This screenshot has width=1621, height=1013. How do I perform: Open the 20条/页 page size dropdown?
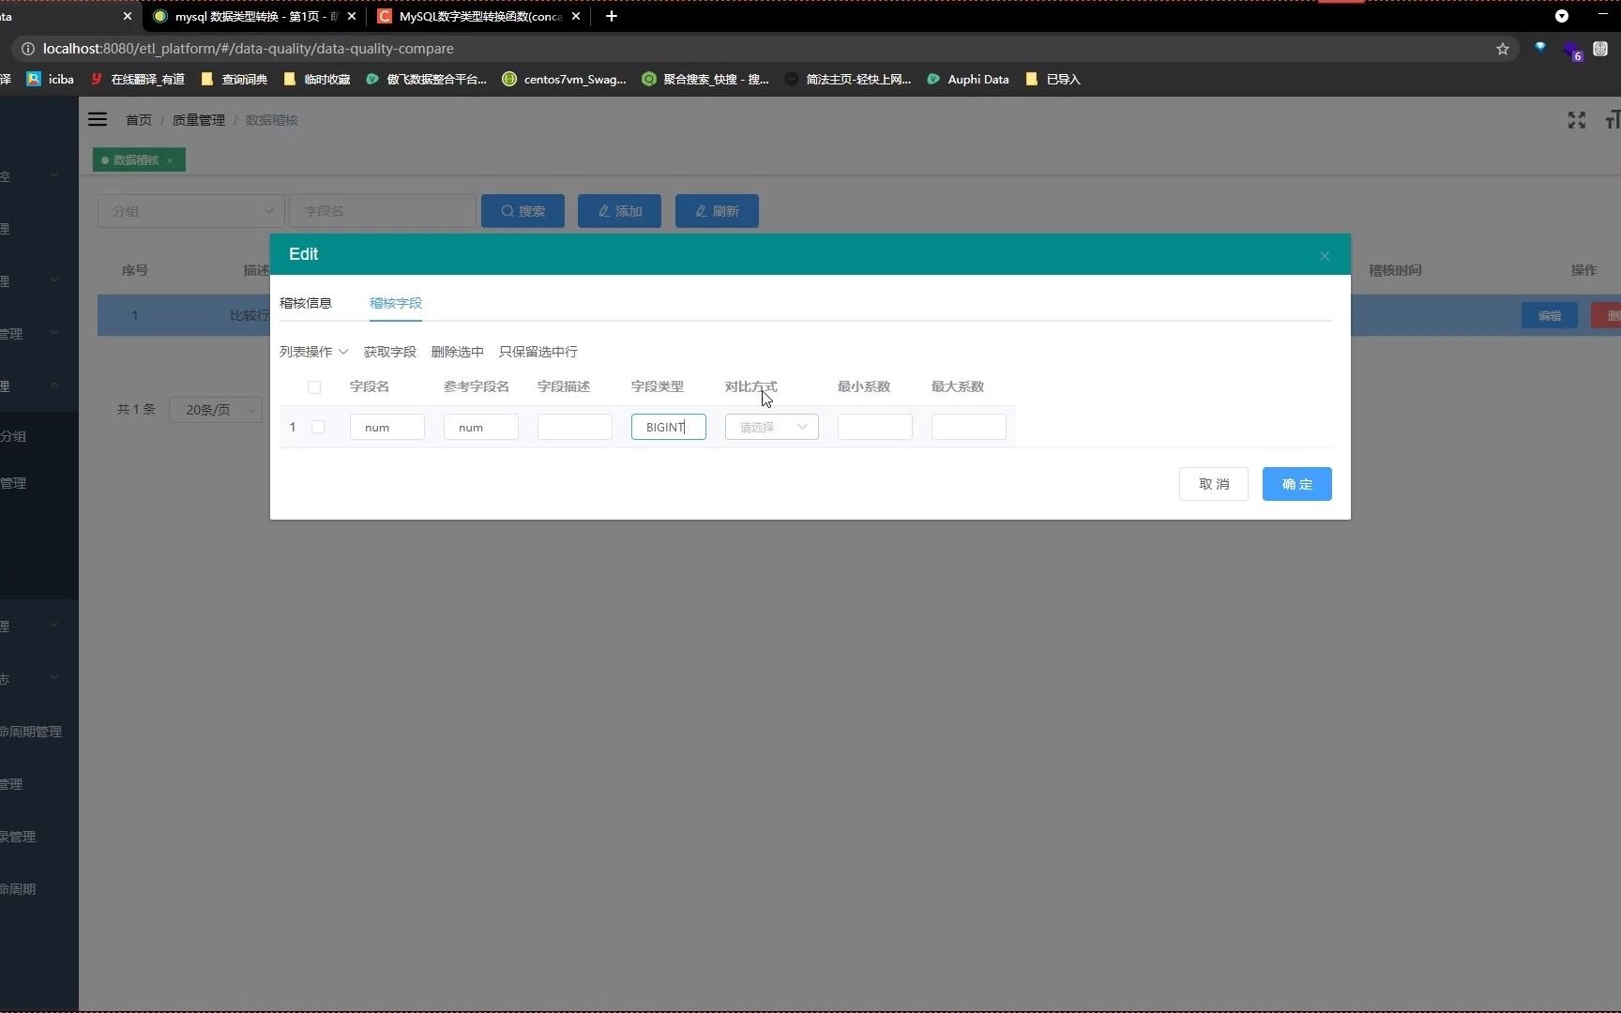pyautogui.click(x=216, y=410)
